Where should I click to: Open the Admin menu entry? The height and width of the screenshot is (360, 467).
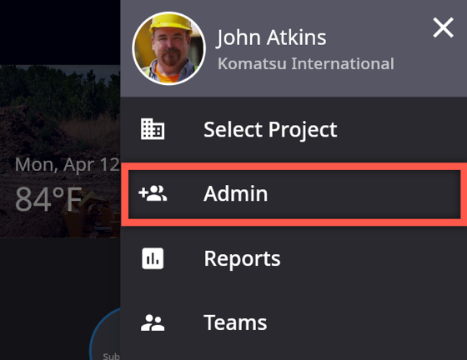(x=294, y=194)
